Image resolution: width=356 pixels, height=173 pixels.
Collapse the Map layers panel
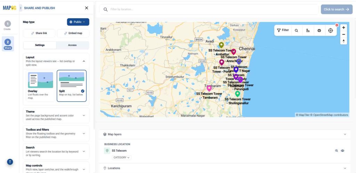[x=345, y=134]
